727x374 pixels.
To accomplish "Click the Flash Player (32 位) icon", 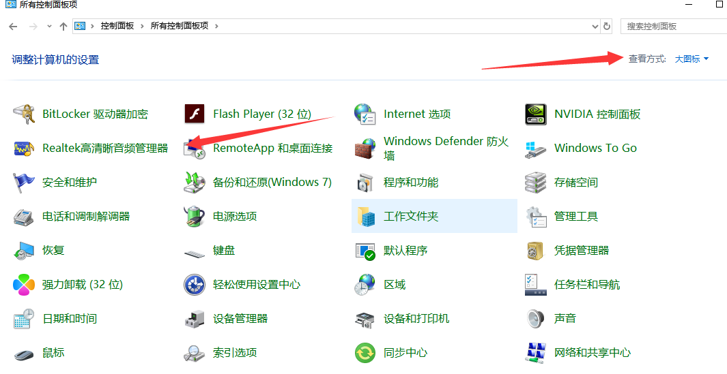I will [195, 114].
